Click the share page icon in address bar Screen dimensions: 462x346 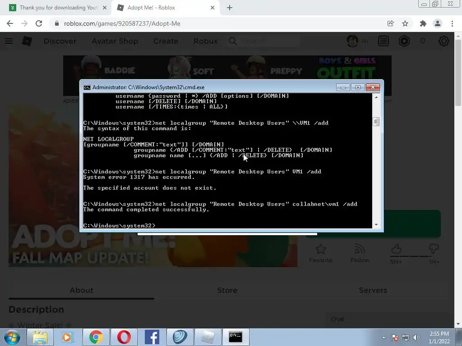(x=390, y=23)
